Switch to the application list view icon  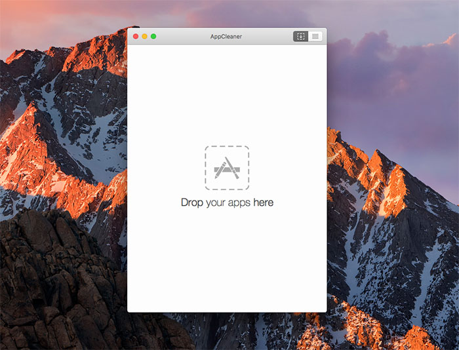pos(315,36)
